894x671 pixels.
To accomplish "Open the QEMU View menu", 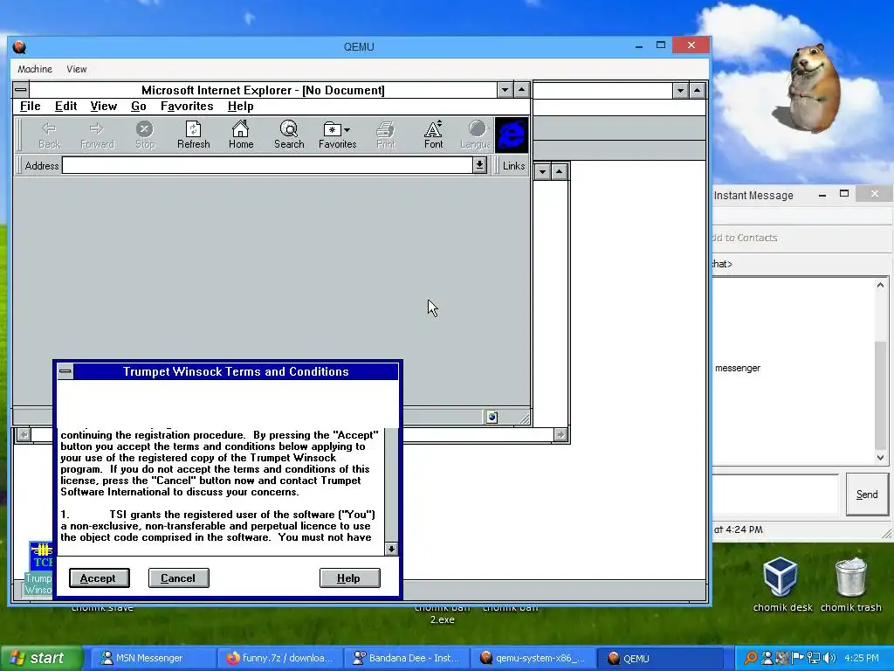I will point(77,69).
